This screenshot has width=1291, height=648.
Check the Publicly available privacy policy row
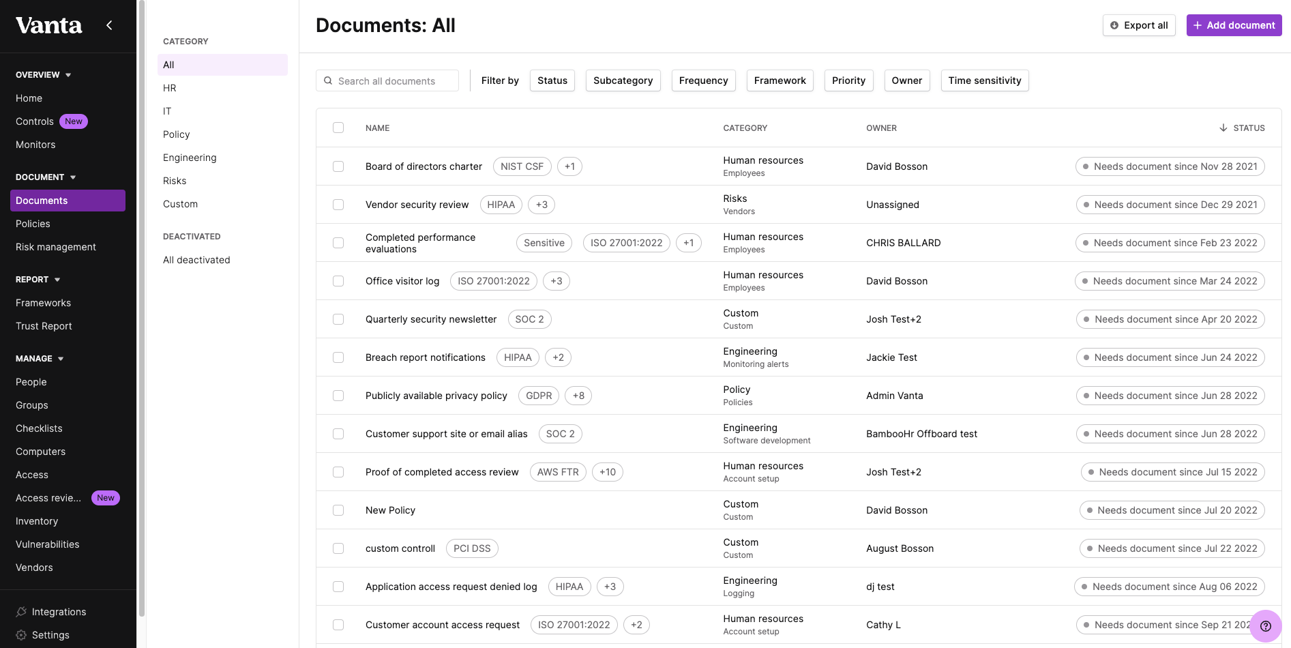338,396
